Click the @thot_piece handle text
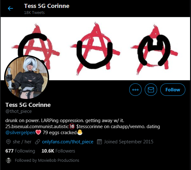191x170 pixels. coord(18,111)
